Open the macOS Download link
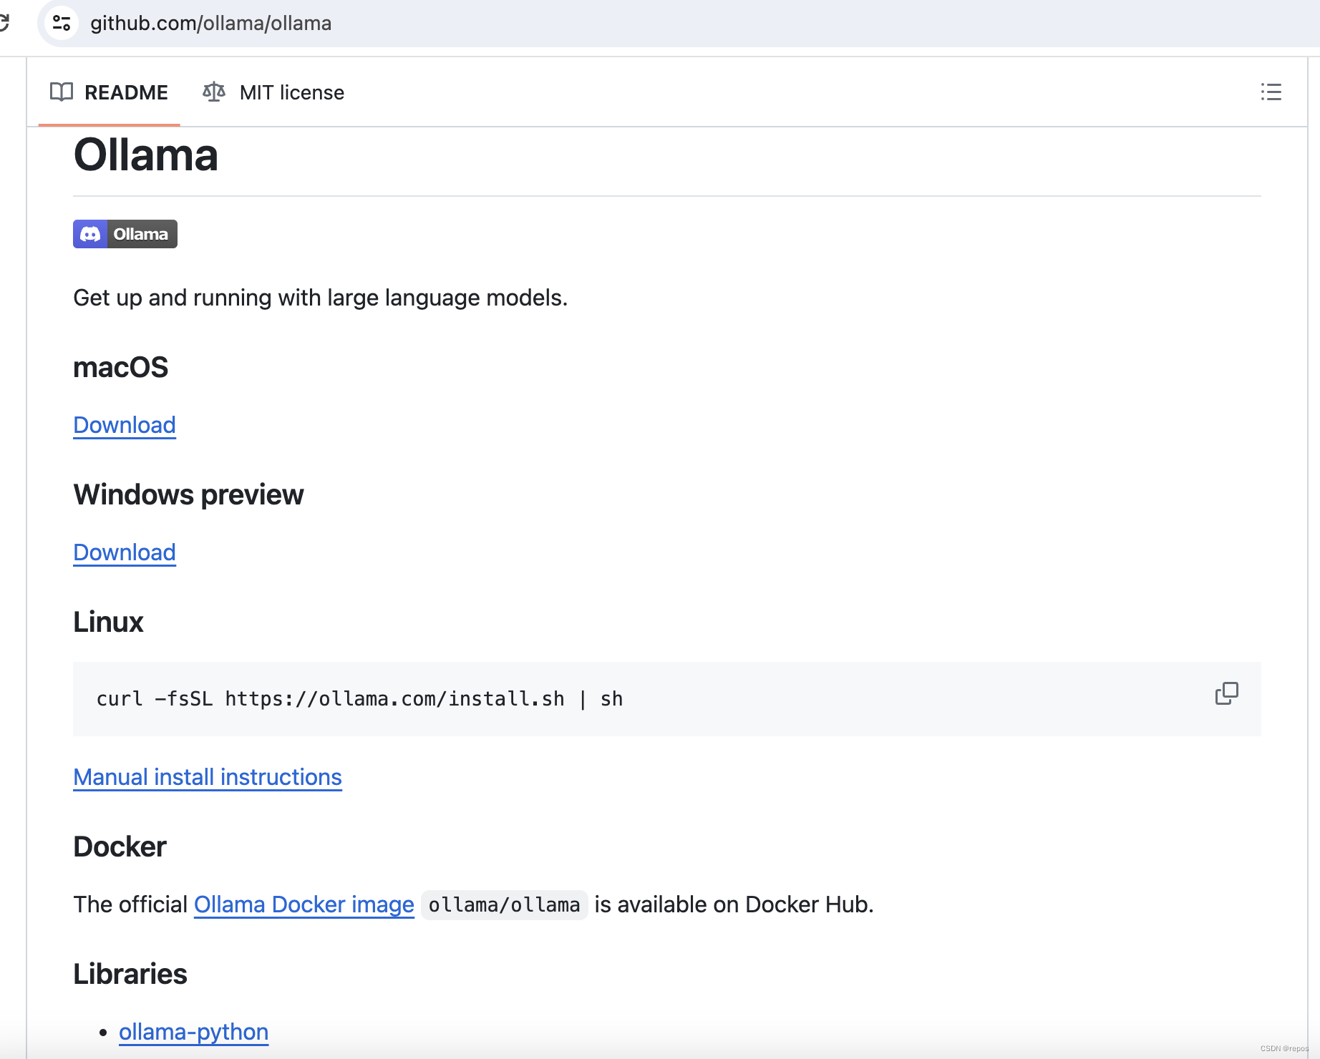 click(x=125, y=425)
